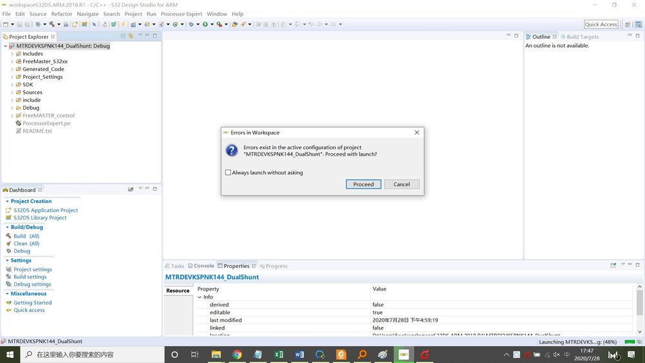The height and width of the screenshot is (363, 645).
Task: Click the Cancel button in the dialog
Action: (x=402, y=184)
